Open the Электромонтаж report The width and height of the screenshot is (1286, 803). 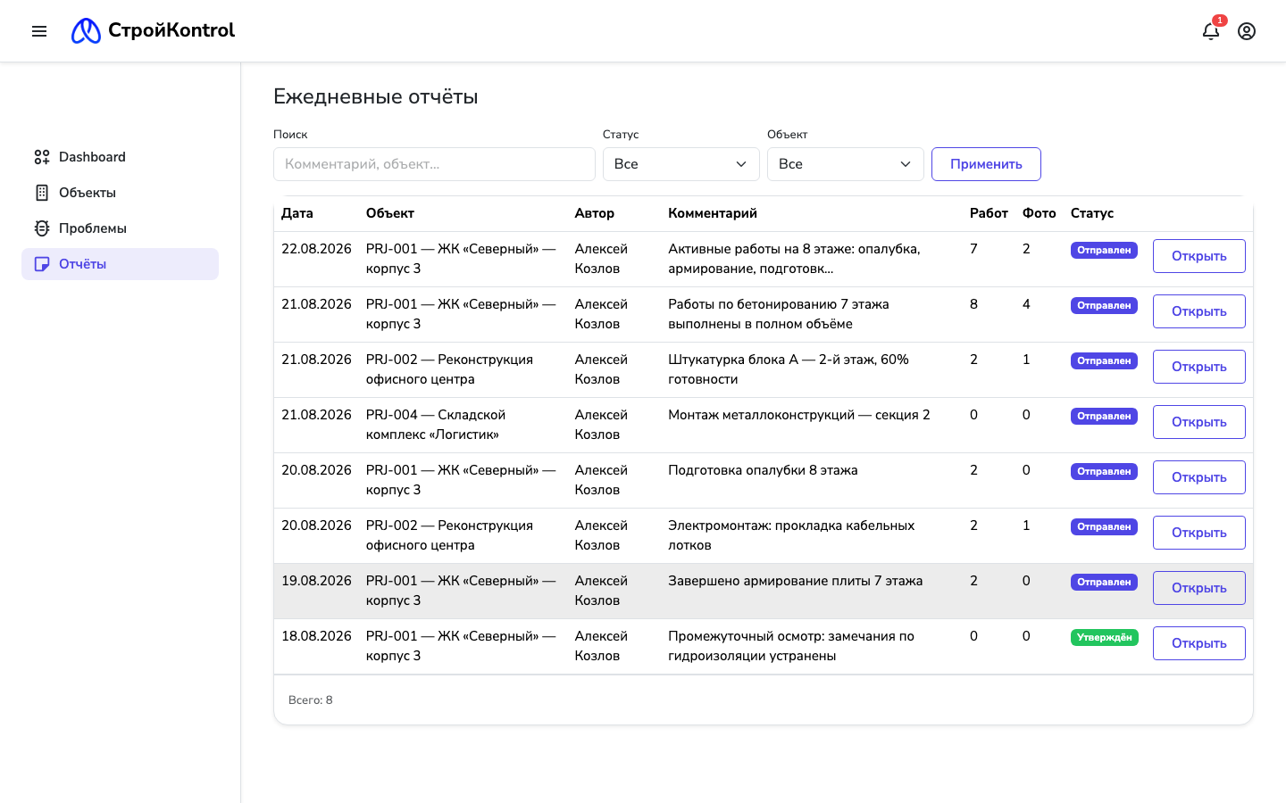pos(1198,533)
